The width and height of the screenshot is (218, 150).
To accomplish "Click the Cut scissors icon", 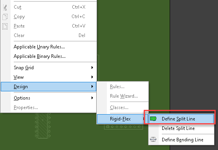I will 5,7.
